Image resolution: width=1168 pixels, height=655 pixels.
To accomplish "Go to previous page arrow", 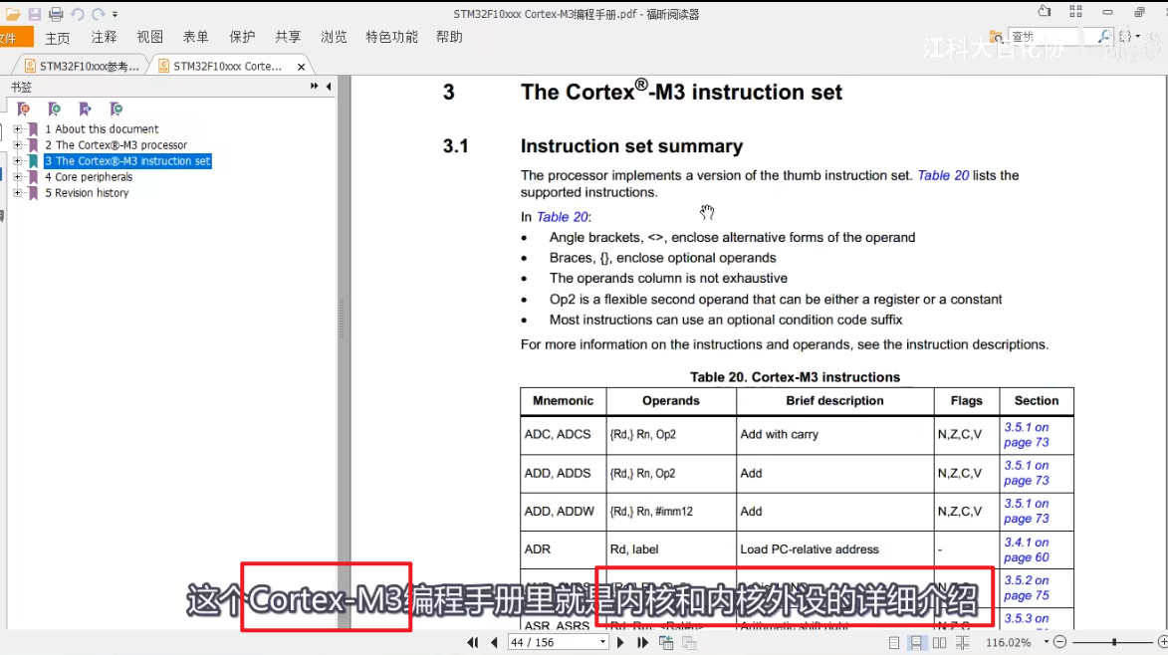I will click(494, 642).
